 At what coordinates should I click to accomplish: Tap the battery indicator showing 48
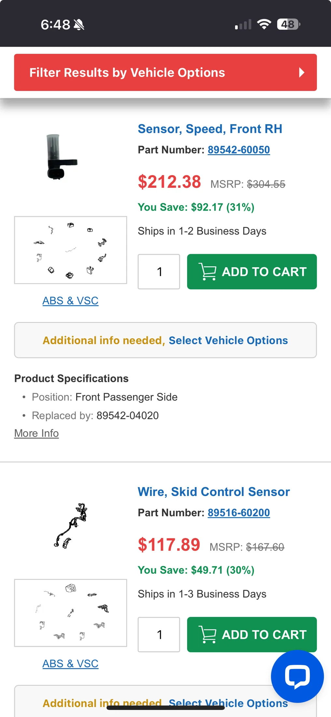click(x=288, y=24)
